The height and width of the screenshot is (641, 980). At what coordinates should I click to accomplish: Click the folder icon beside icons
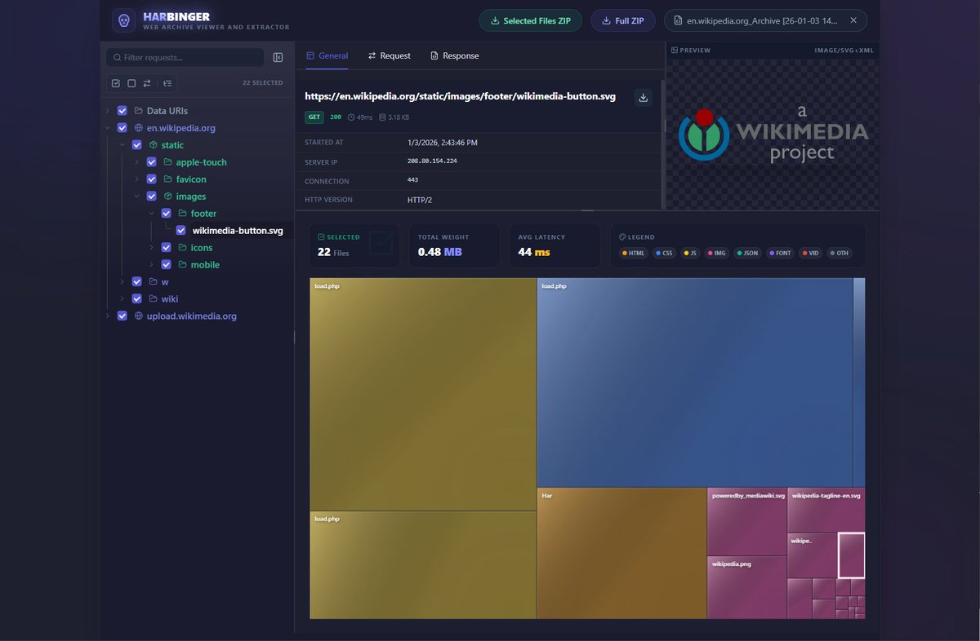(182, 248)
